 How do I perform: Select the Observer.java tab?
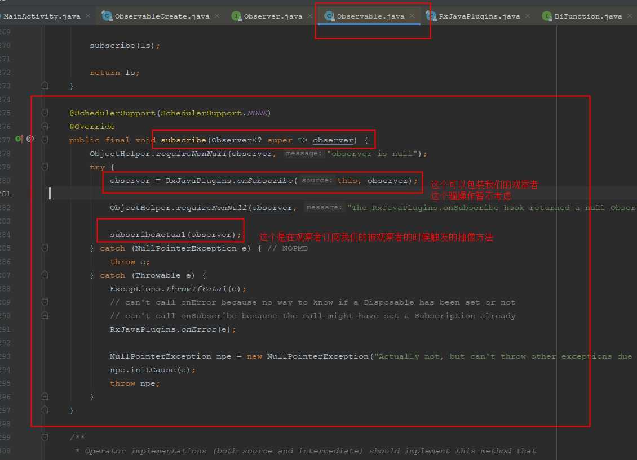click(x=273, y=16)
